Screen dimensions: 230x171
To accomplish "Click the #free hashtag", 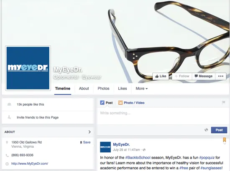I will [184, 168].
